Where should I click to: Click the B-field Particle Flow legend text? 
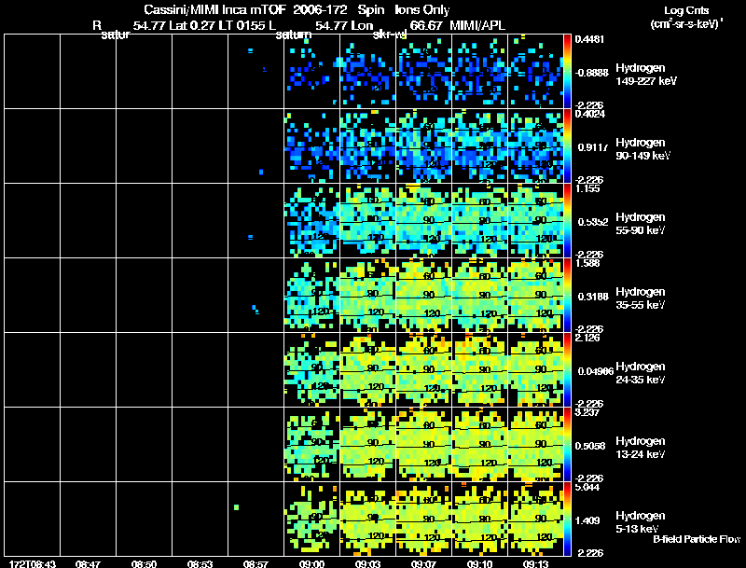point(697,539)
